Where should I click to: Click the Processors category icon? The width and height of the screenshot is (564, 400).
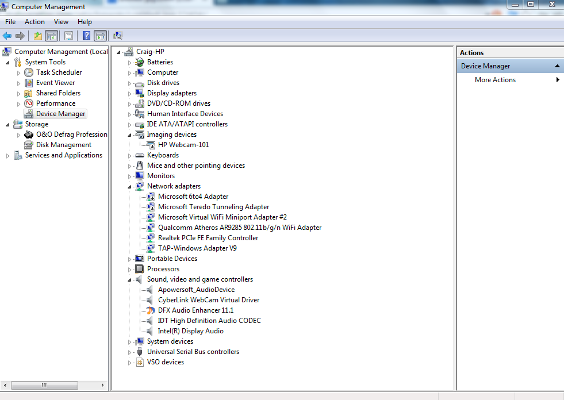click(x=140, y=269)
